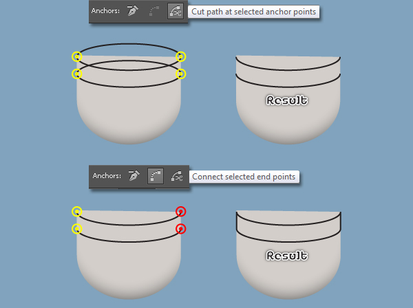Click the Result label on the open-curves bowl
Image resolution: width=413 pixels, height=308 pixels.
click(287, 100)
